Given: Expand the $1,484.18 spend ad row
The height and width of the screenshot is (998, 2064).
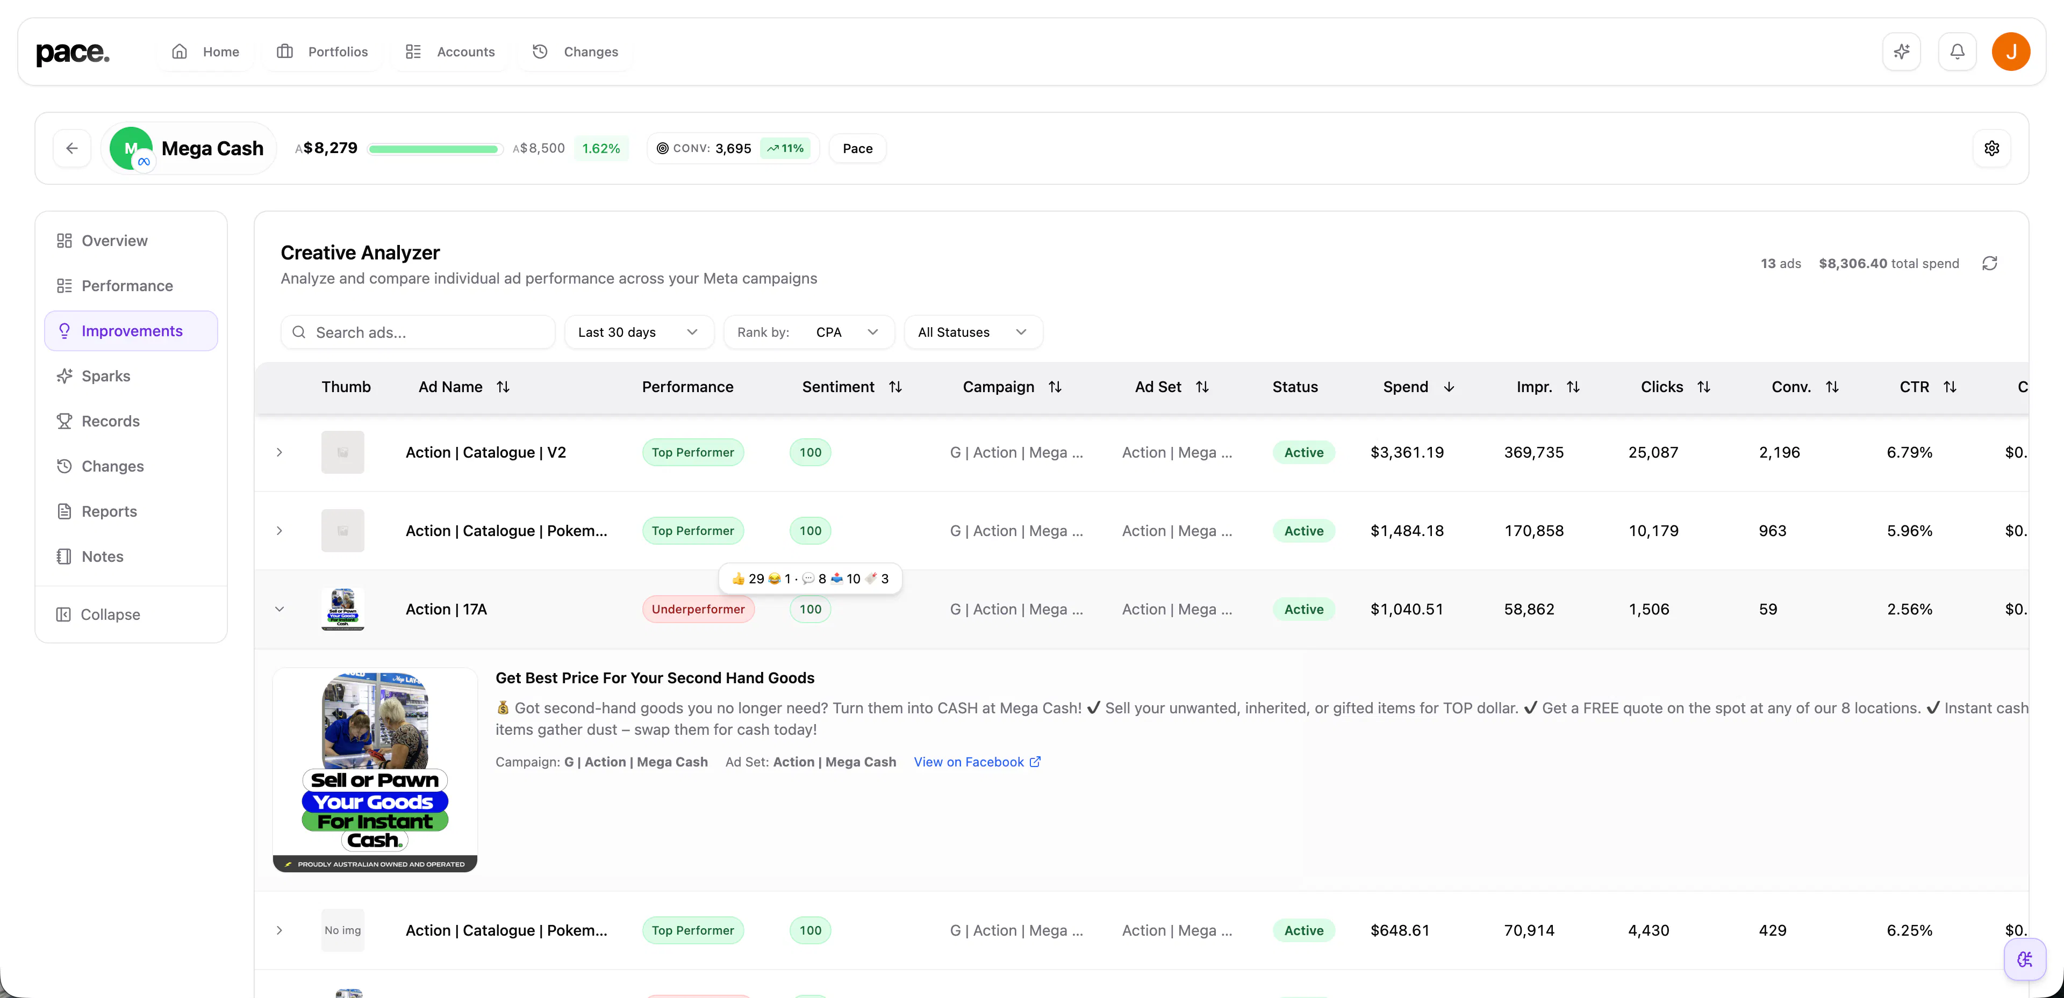Looking at the screenshot, I should (279, 531).
